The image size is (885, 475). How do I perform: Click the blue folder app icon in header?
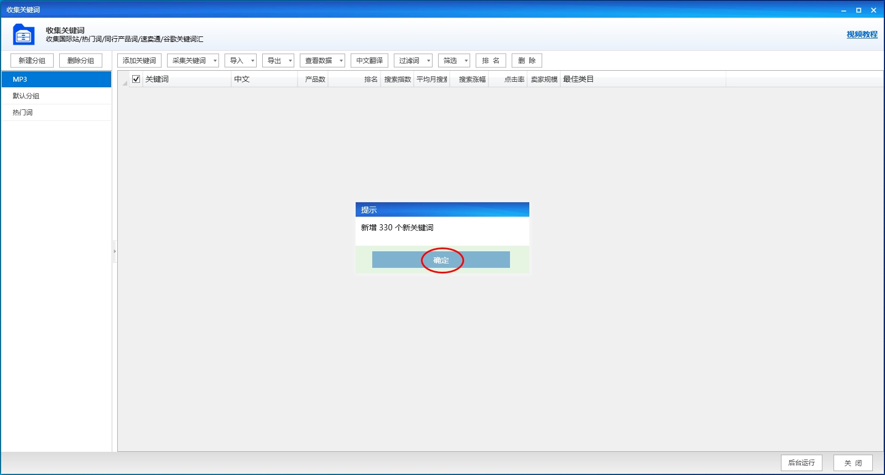coord(24,34)
